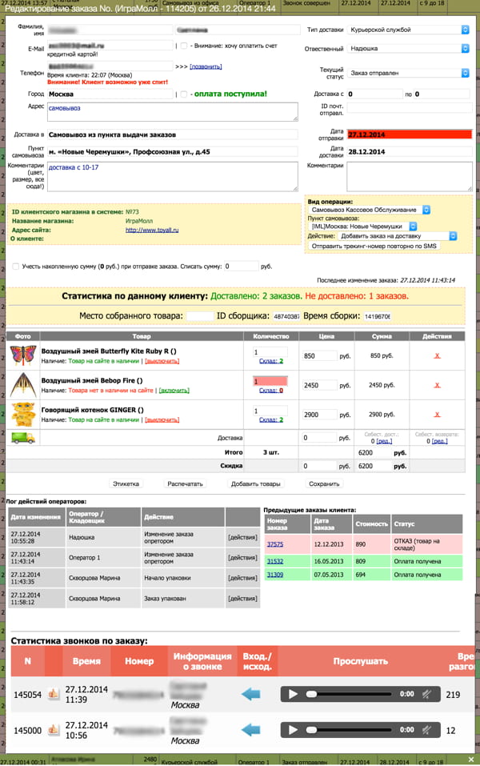Click the 'Дата доставки' field 28.12.2014
Screen dimensions: 480x766
pos(410,152)
